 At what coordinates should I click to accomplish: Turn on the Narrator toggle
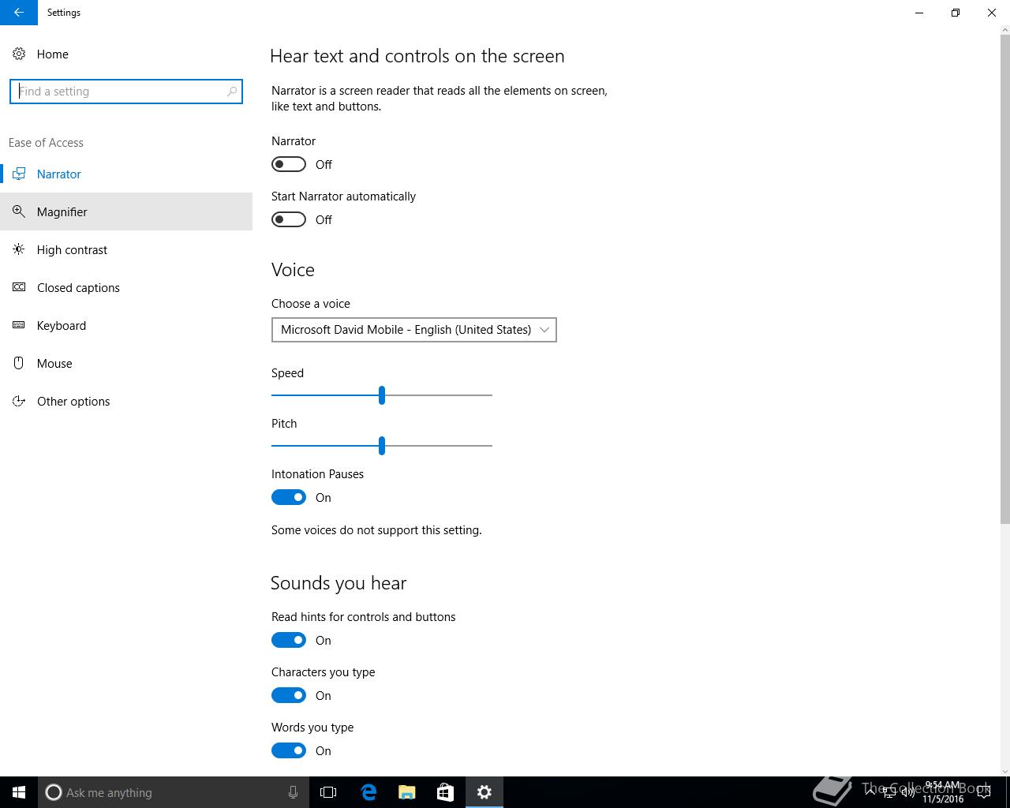289,164
